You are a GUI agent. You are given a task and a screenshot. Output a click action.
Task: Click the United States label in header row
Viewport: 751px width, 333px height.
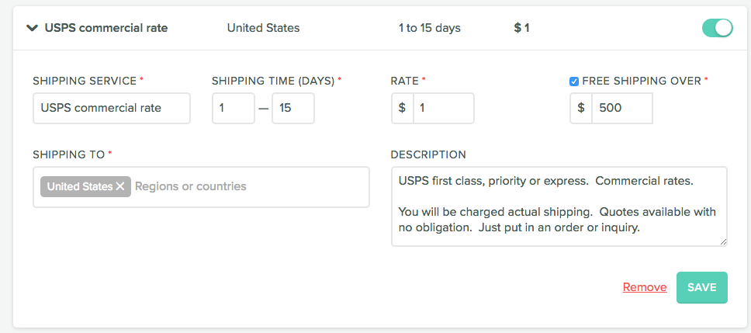263,28
